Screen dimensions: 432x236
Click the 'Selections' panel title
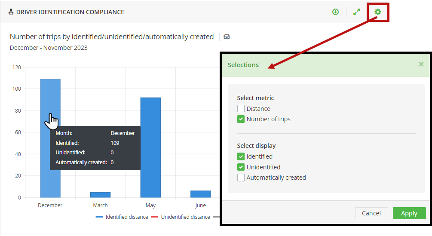point(243,65)
